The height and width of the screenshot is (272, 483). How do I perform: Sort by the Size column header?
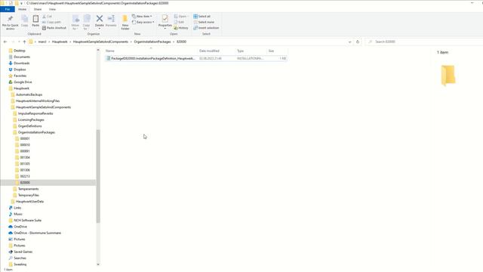pos(271,51)
